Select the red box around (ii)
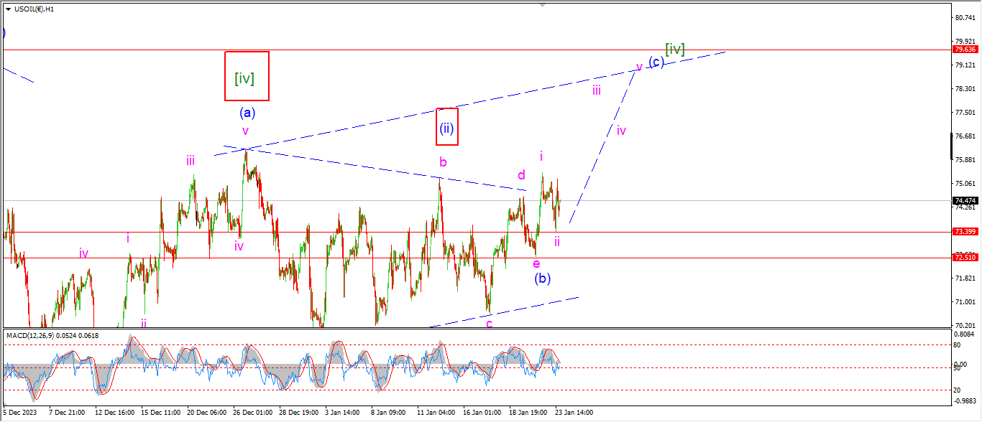The height and width of the screenshot is (422, 982). pos(446,126)
